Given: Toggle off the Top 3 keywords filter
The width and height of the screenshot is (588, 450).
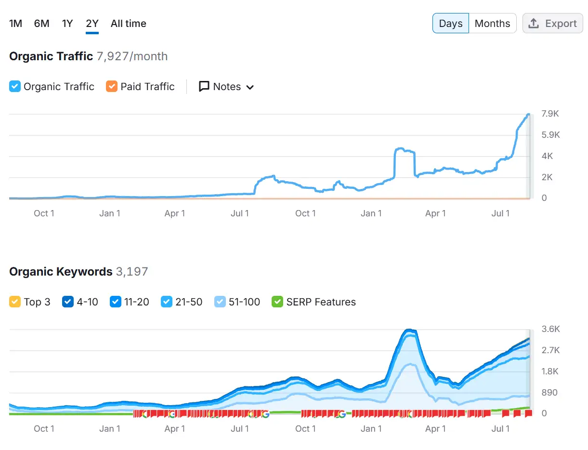Looking at the screenshot, I should (15, 302).
